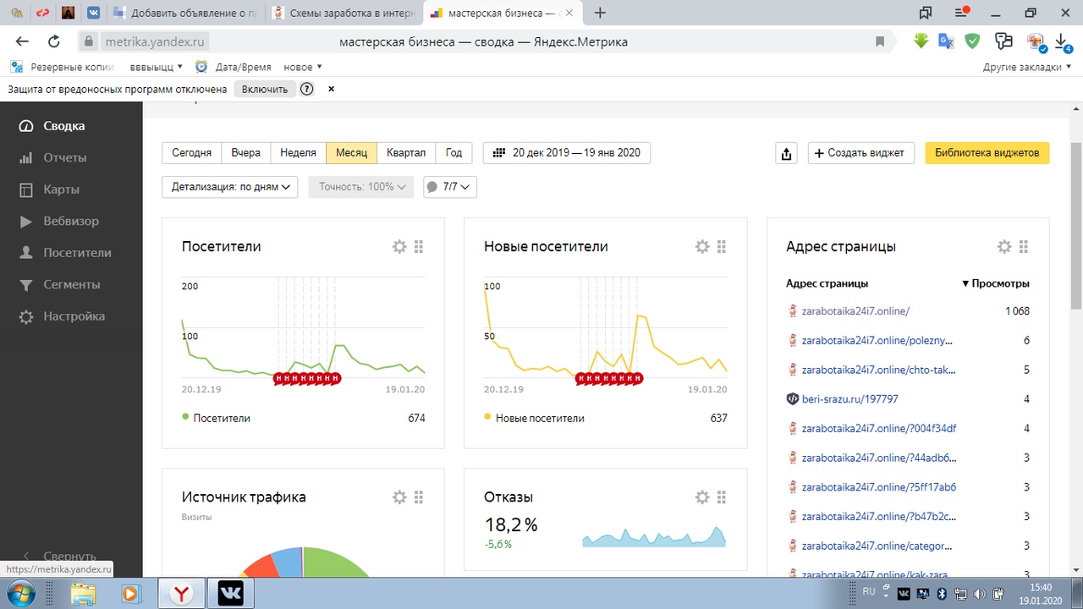Sort by Просмотры column
Image resolution: width=1083 pixels, height=609 pixels.
click(996, 283)
